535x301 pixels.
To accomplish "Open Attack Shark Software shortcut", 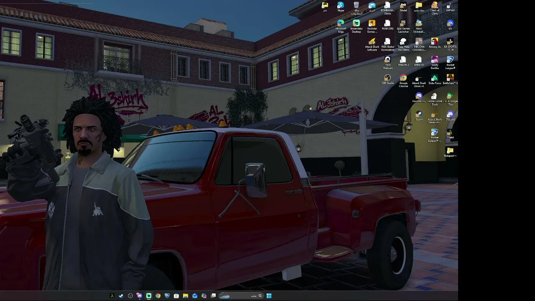I will 372,45.
